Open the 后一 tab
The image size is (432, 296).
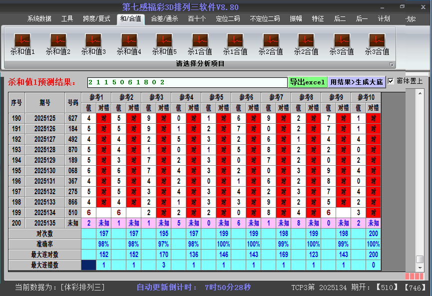(362, 19)
